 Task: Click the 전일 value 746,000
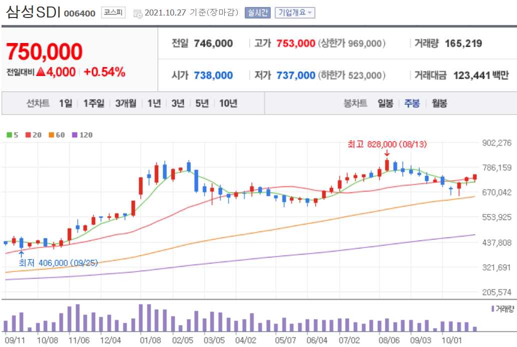click(x=213, y=43)
